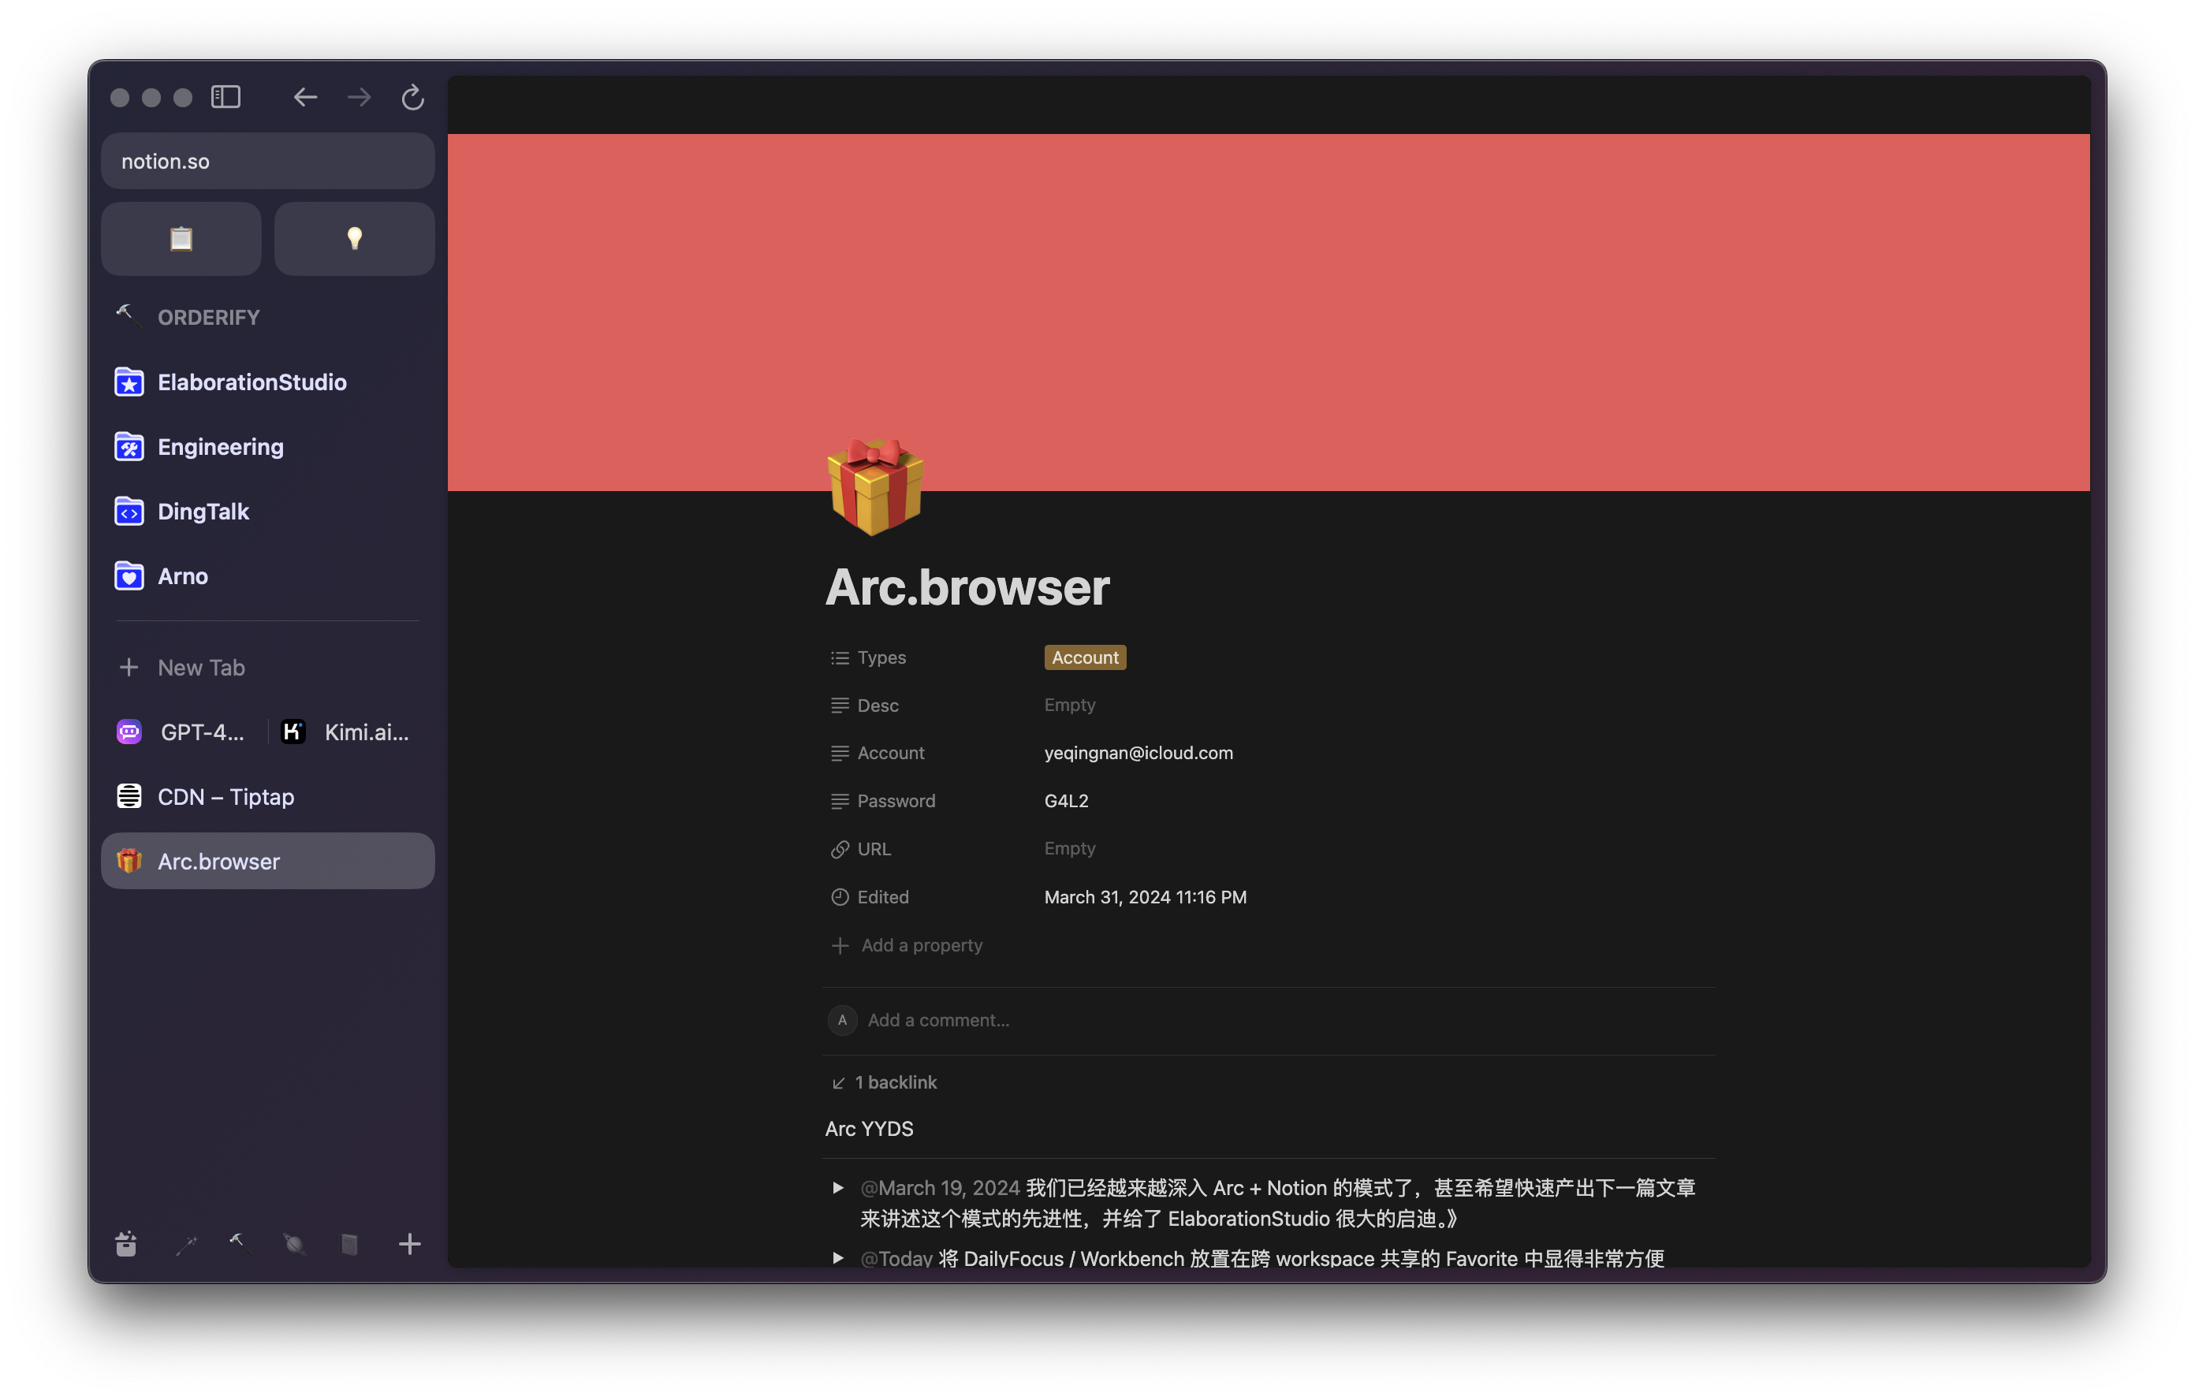Viewport: 2195px width, 1400px height.
Task: Switch to the planet space icon
Action: [293, 1244]
